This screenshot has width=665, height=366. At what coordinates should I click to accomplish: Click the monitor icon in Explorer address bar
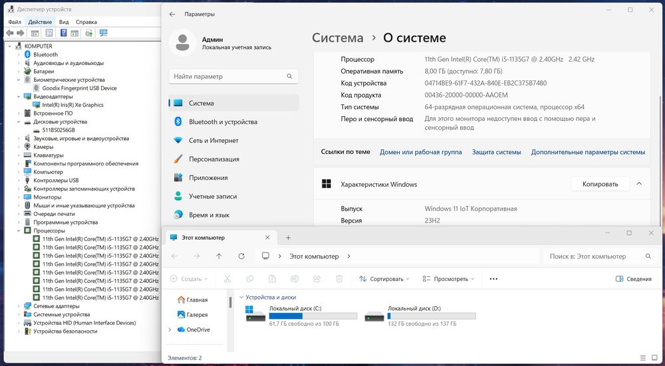pos(266,256)
